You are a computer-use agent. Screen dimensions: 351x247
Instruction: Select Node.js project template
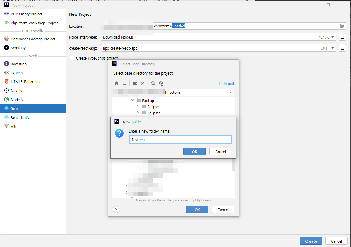point(33,100)
